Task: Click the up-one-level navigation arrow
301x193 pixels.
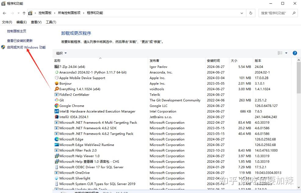Action: [24, 13]
